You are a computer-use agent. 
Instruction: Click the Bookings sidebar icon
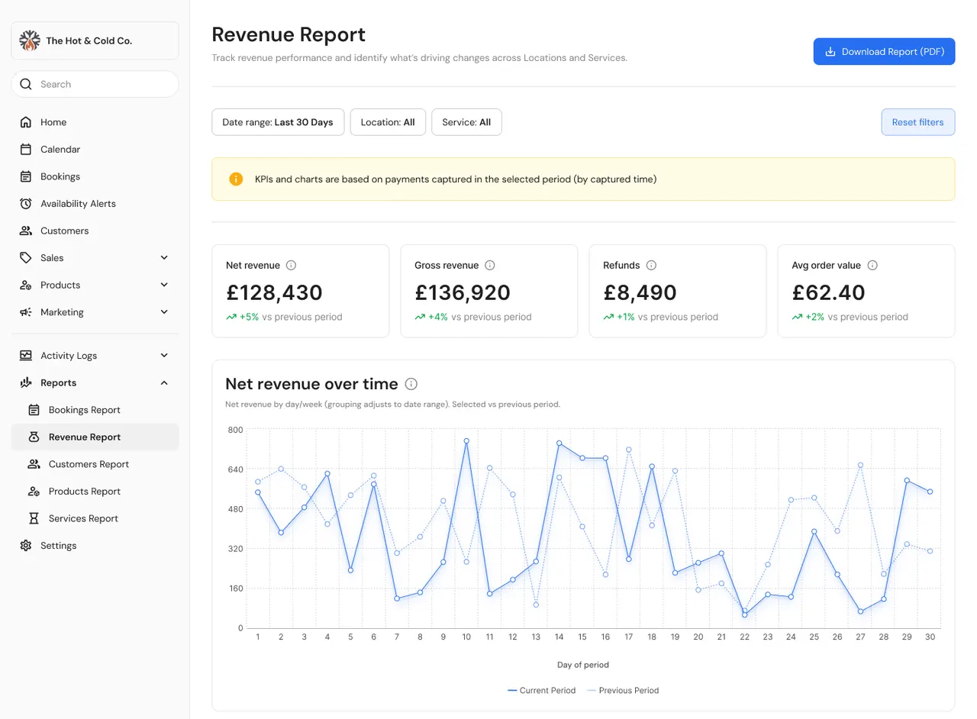click(x=26, y=176)
